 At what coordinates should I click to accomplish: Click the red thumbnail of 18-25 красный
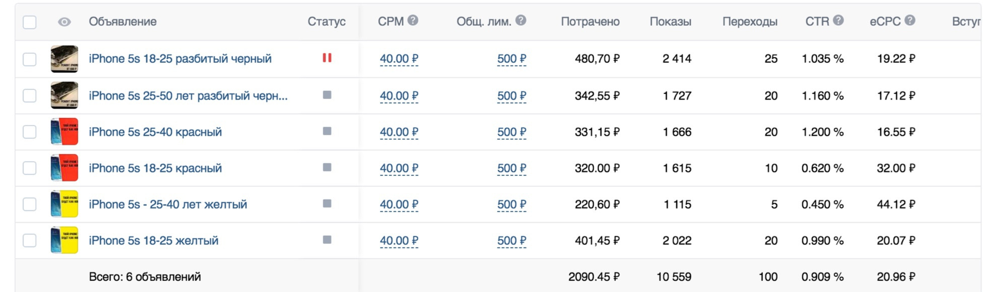click(64, 168)
